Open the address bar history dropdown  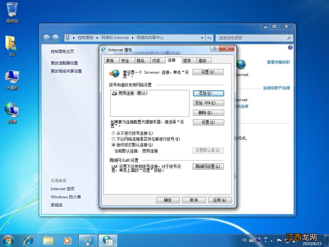(202, 38)
